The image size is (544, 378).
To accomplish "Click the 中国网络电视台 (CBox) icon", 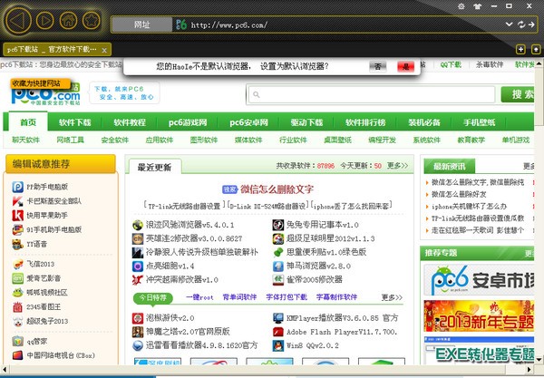I will (x=18, y=355).
